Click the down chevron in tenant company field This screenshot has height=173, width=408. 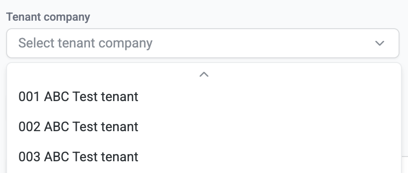(380, 43)
